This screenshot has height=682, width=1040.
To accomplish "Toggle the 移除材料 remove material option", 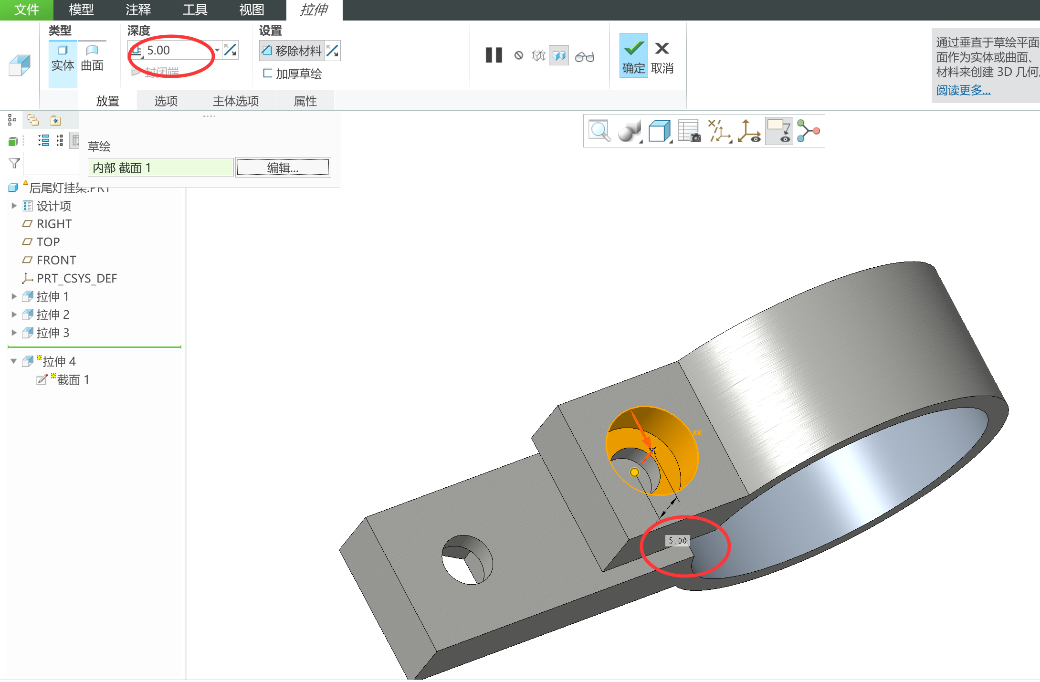I will [x=292, y=51].
